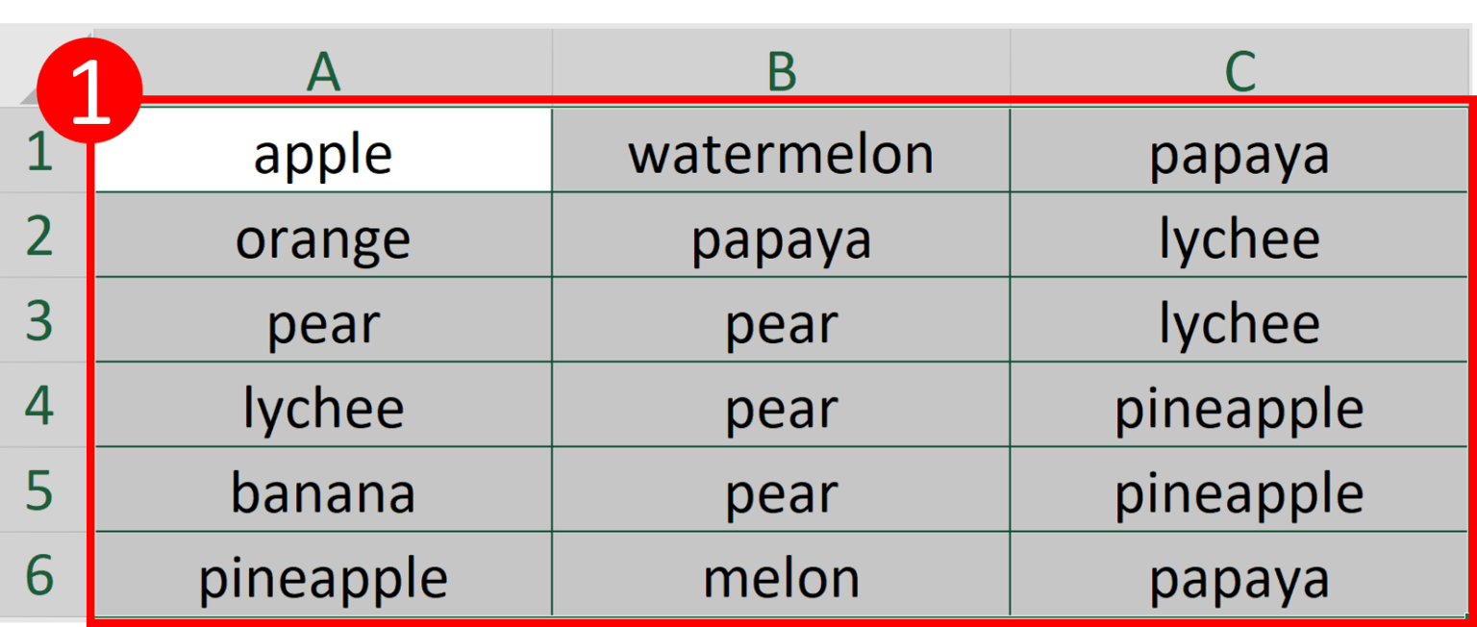
Task: Click cell C5 containing pineapple
Action: 1239,489
